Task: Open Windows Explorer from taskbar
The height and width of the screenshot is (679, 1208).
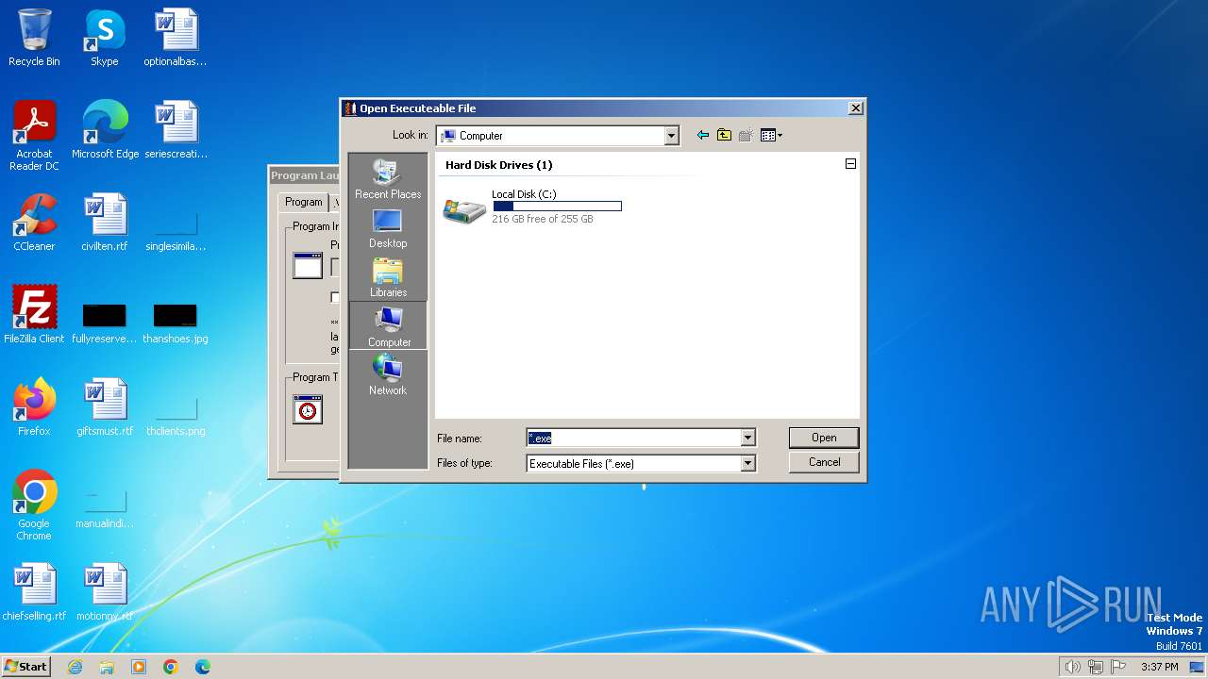Action: tap(107, 667)
